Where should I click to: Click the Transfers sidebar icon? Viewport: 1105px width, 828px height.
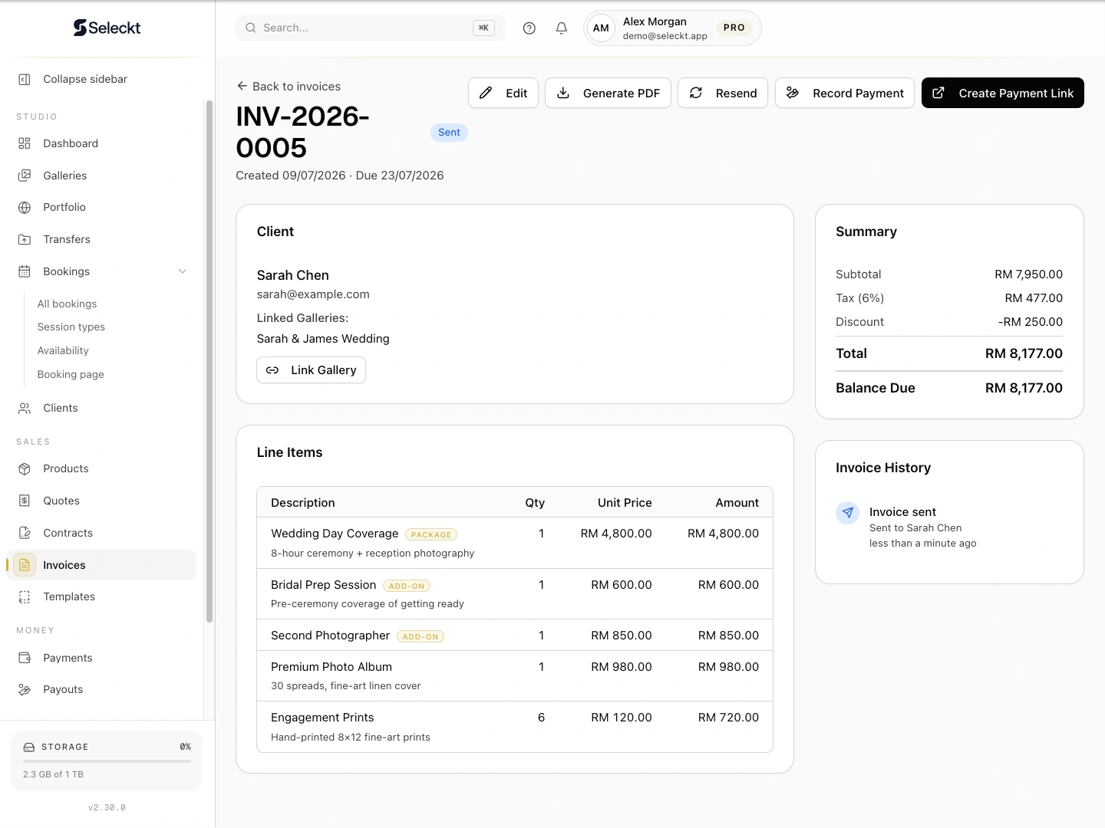25,239
